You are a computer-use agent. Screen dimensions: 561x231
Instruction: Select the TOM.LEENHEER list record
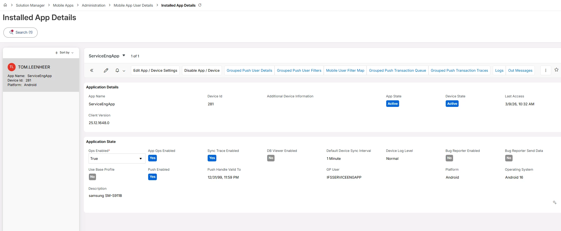tap(41, 75)
